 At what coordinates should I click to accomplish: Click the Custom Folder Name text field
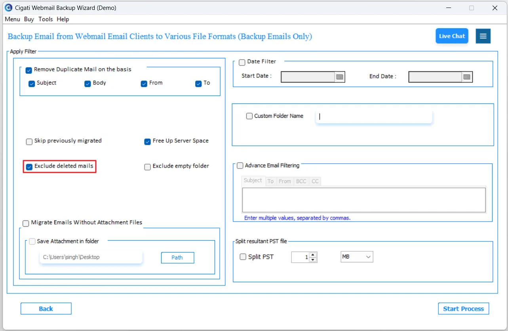pos(374,117)
